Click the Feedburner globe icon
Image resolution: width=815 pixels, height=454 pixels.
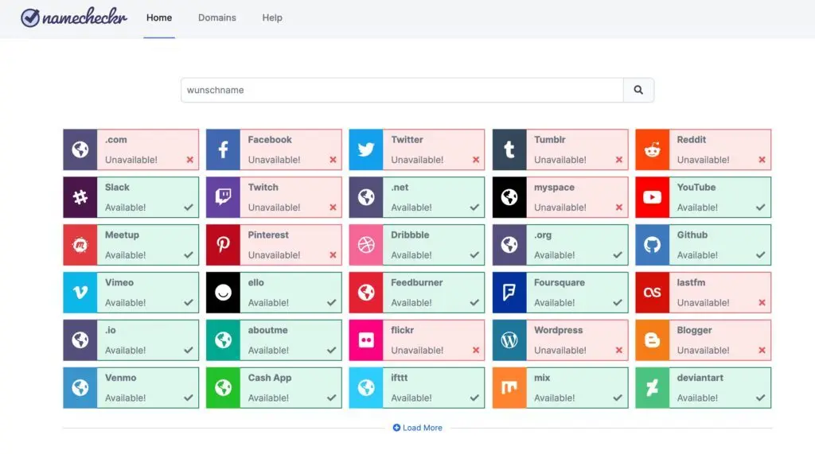(366, 293)
